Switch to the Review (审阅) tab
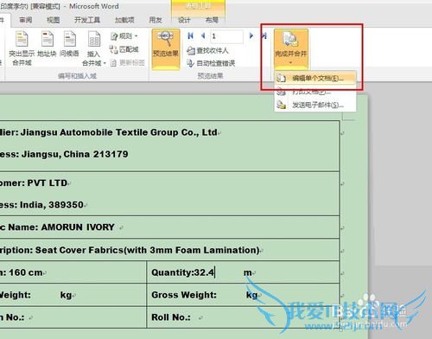The height and width of the screenshot is (339, 432). (x=25, y=20)
